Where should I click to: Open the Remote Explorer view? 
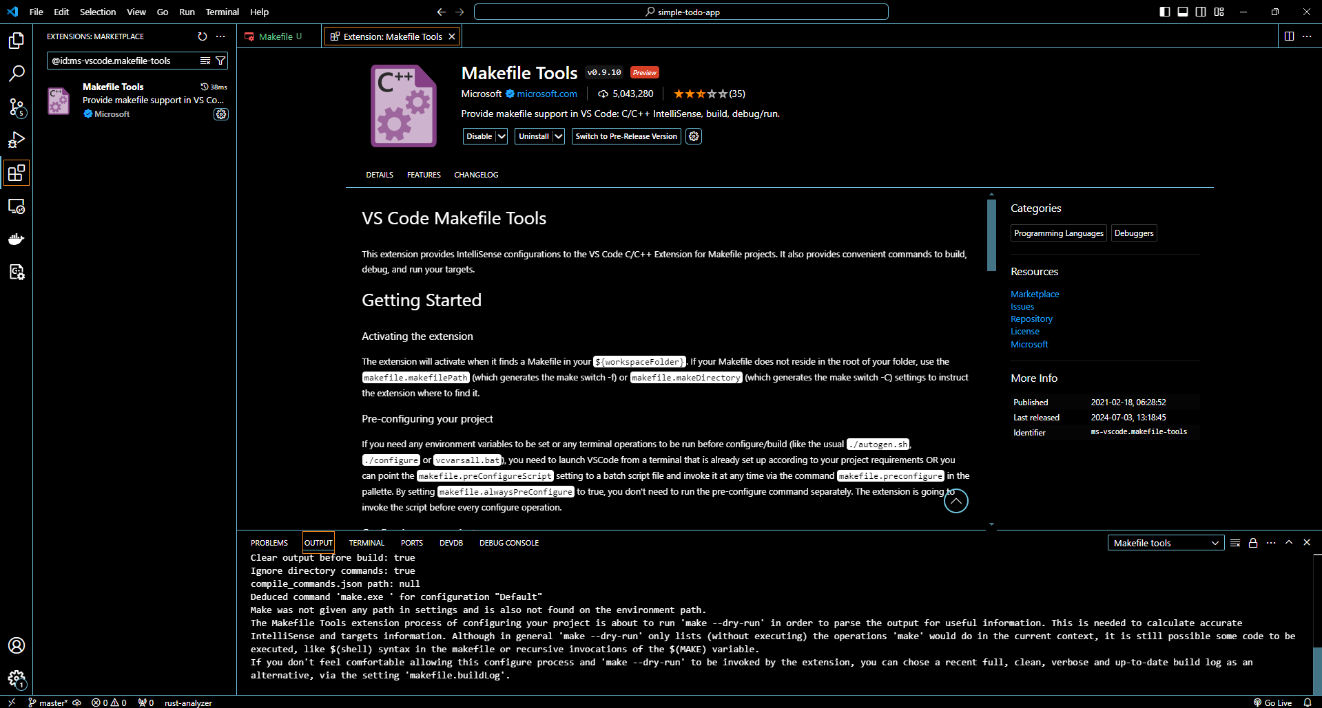[x=17, y=206]
